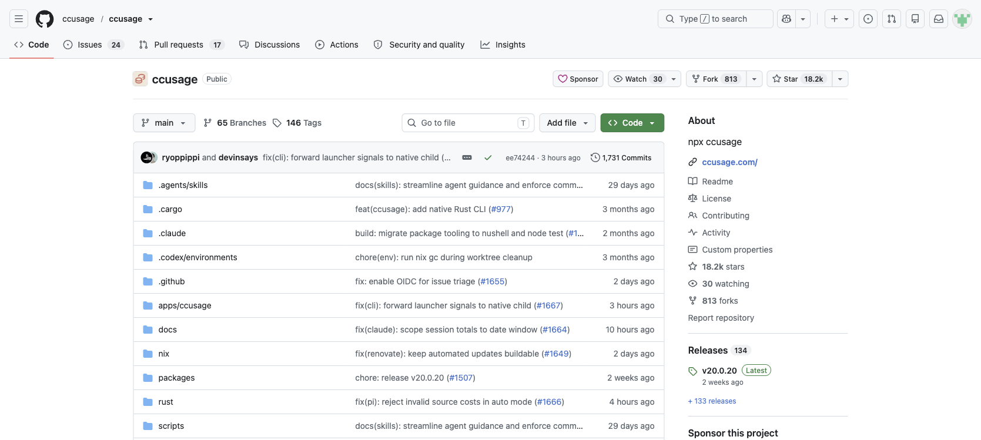Open the issues icon in top bar

(x=868, y=19)
